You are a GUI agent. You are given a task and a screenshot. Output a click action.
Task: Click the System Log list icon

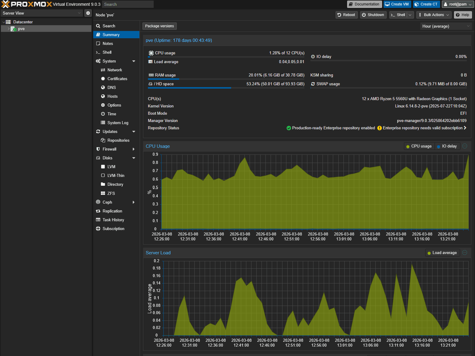(x=103, y=123)
